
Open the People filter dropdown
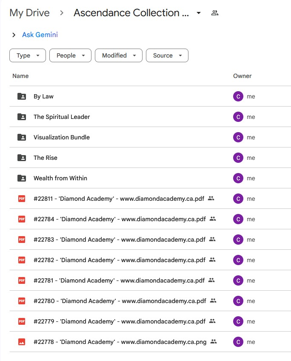70,55
